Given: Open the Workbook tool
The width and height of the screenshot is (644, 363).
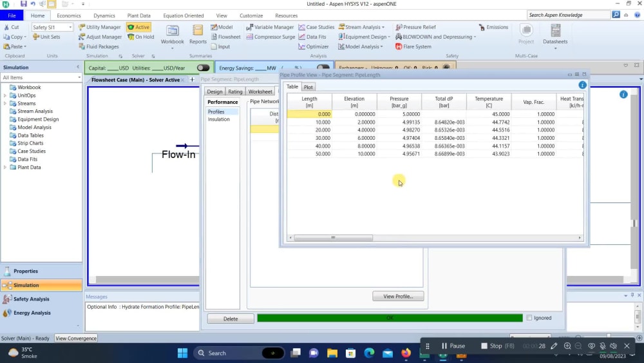Looking at the screenshot, I should [x=172, y=35].
